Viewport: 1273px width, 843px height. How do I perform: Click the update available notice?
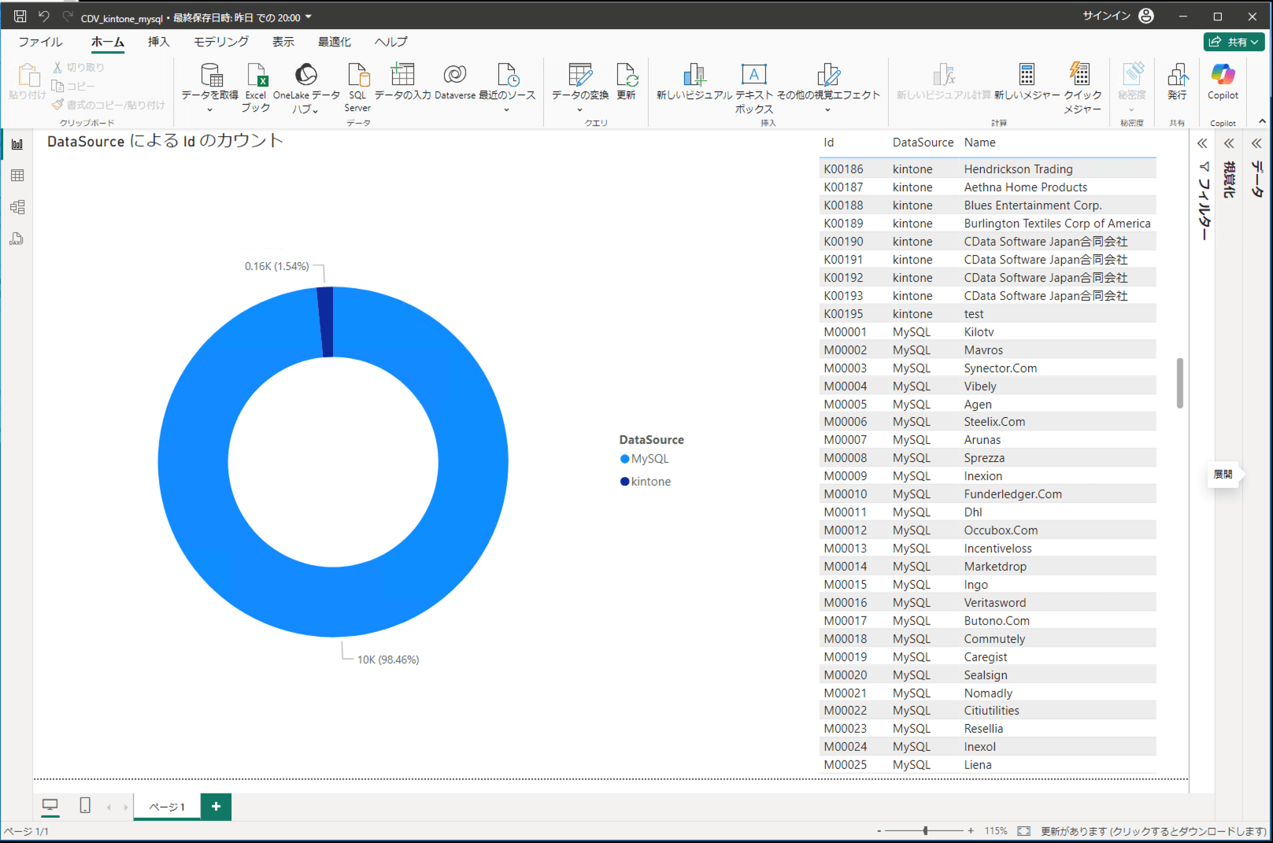1153,831
